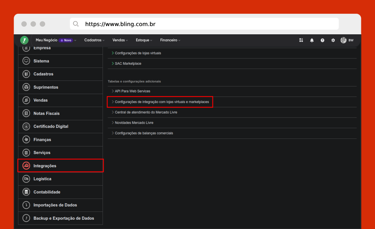
Task: Click the BW user avatar
Action: click(343, 40)
